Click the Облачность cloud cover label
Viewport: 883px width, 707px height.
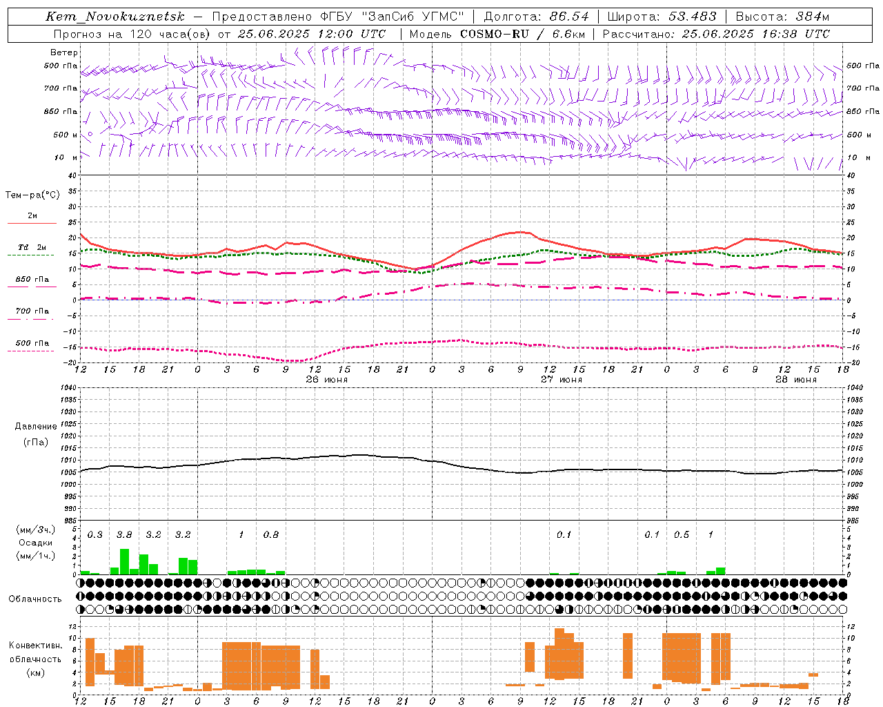(35, 599)
